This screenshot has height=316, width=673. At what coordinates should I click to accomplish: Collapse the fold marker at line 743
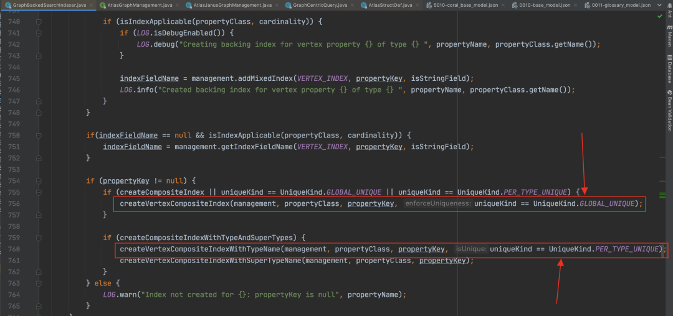(39, 55)
